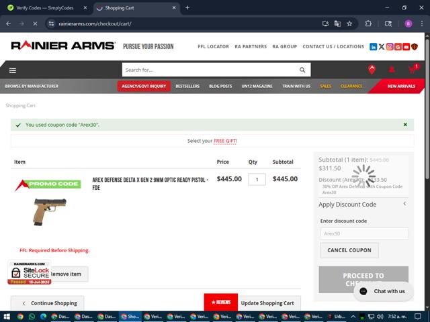430x322 pixels.
Task: Click the red Reviews button
Action: point(221,302)
